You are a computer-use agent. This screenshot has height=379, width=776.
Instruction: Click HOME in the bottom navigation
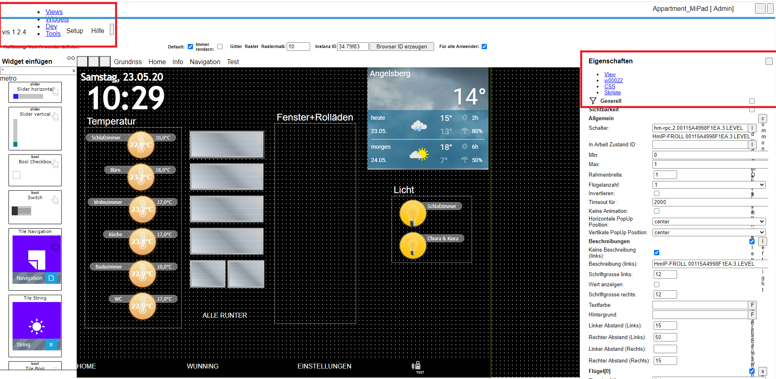click(x=86, y=366)
